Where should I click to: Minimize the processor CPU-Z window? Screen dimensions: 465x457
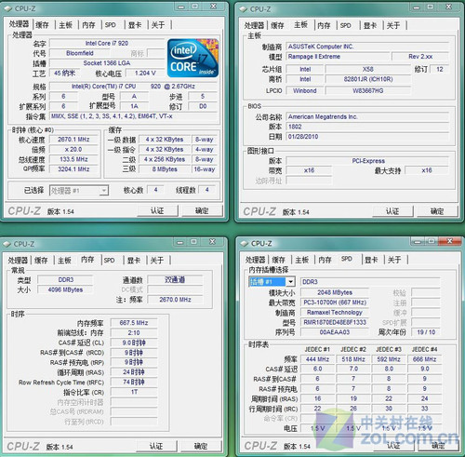(x=181, y=7)
